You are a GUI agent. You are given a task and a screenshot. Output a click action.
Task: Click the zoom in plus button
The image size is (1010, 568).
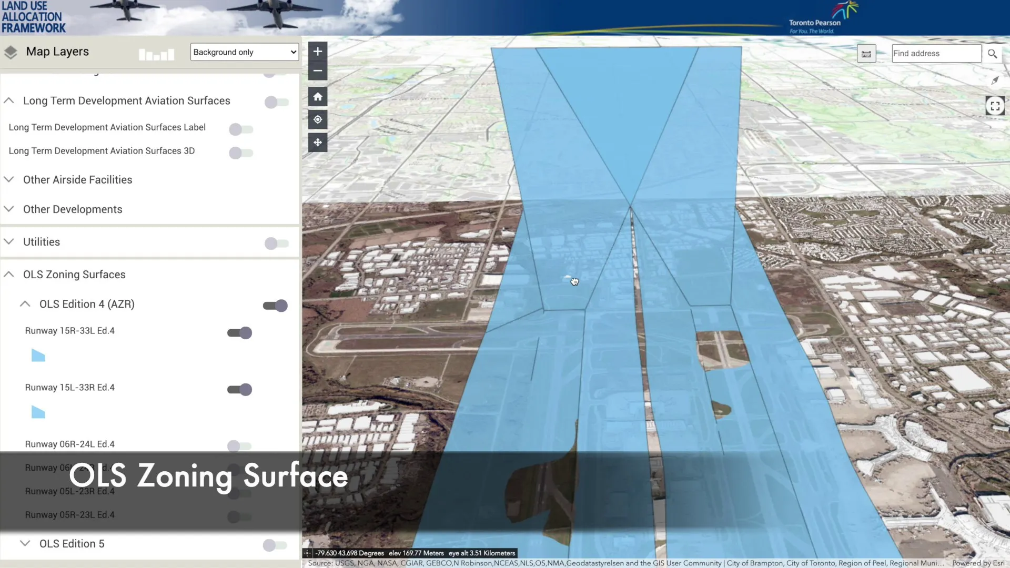tap(318, 51)
